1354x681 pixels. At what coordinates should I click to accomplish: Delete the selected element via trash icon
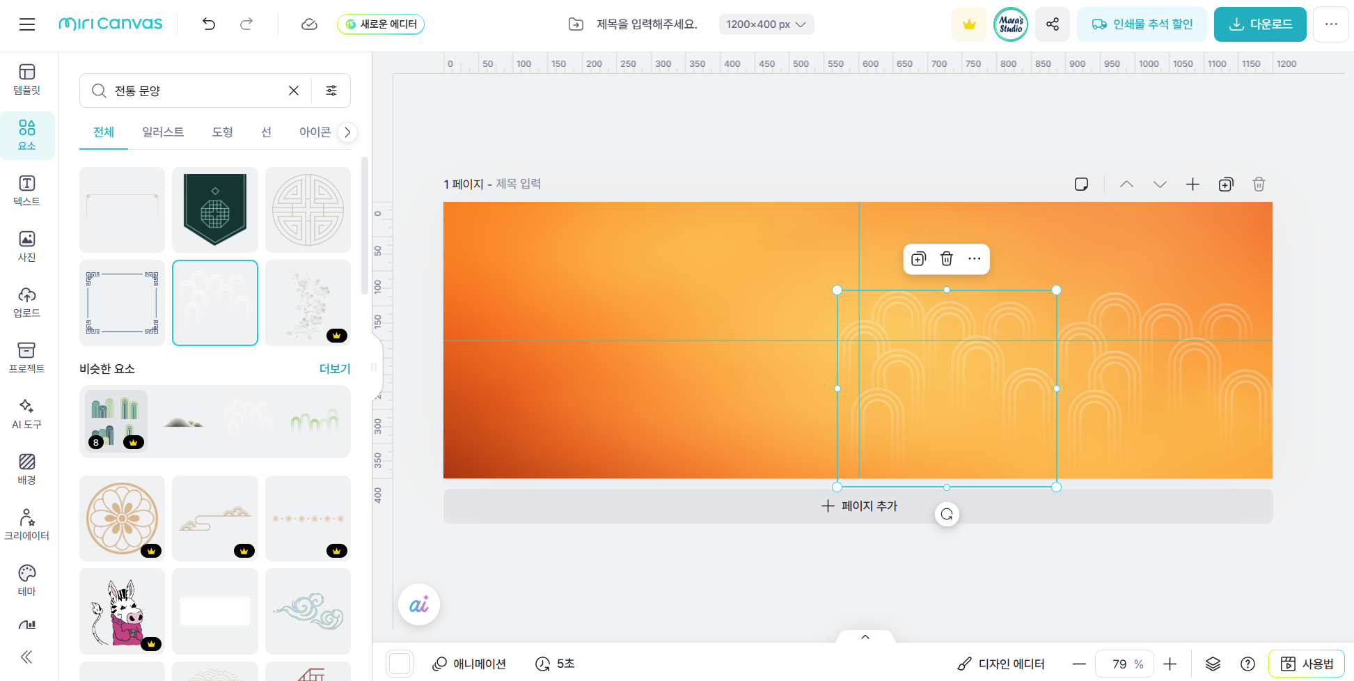946,258
